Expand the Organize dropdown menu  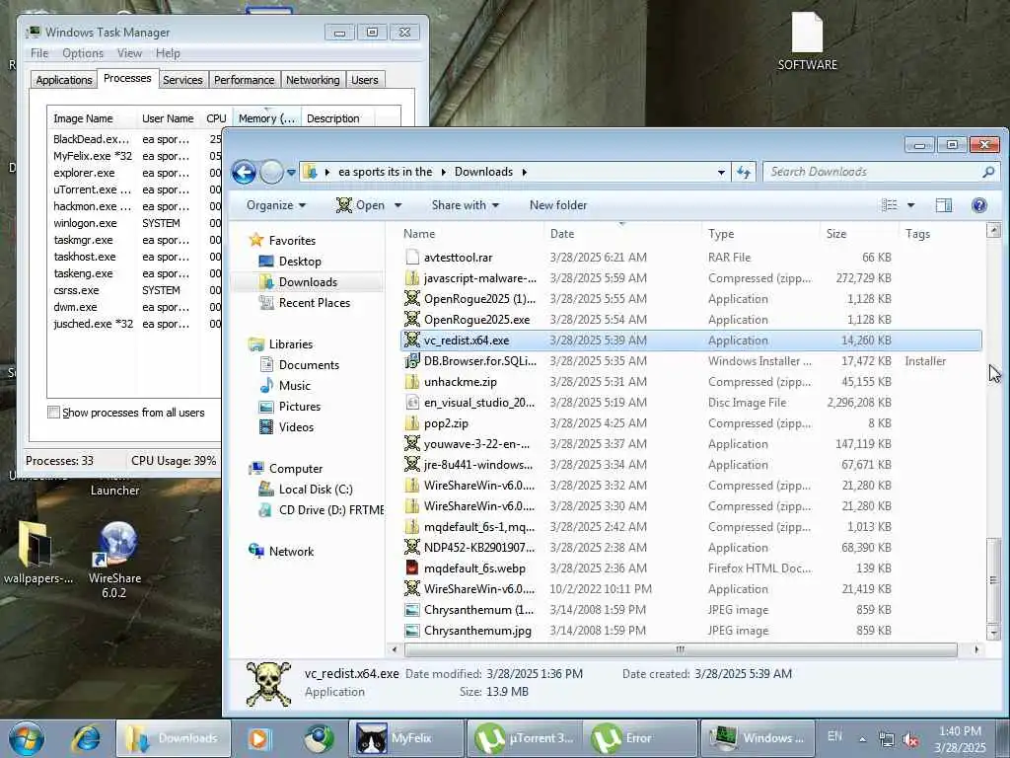click(276, 205)
